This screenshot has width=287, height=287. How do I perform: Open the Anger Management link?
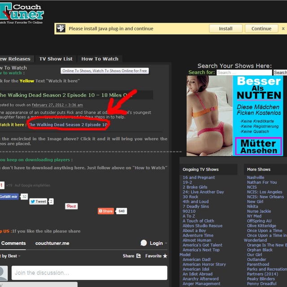[201, 283]
